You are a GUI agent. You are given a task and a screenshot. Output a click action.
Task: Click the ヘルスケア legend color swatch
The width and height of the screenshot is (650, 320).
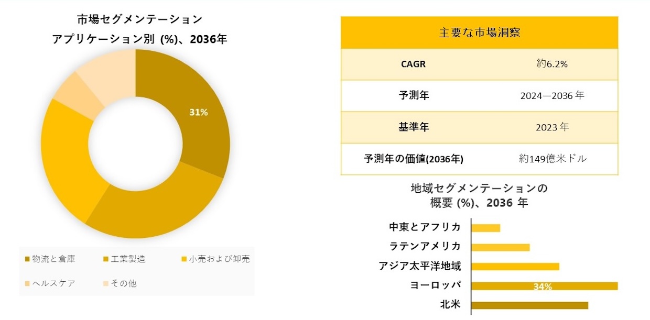point(27,284)
